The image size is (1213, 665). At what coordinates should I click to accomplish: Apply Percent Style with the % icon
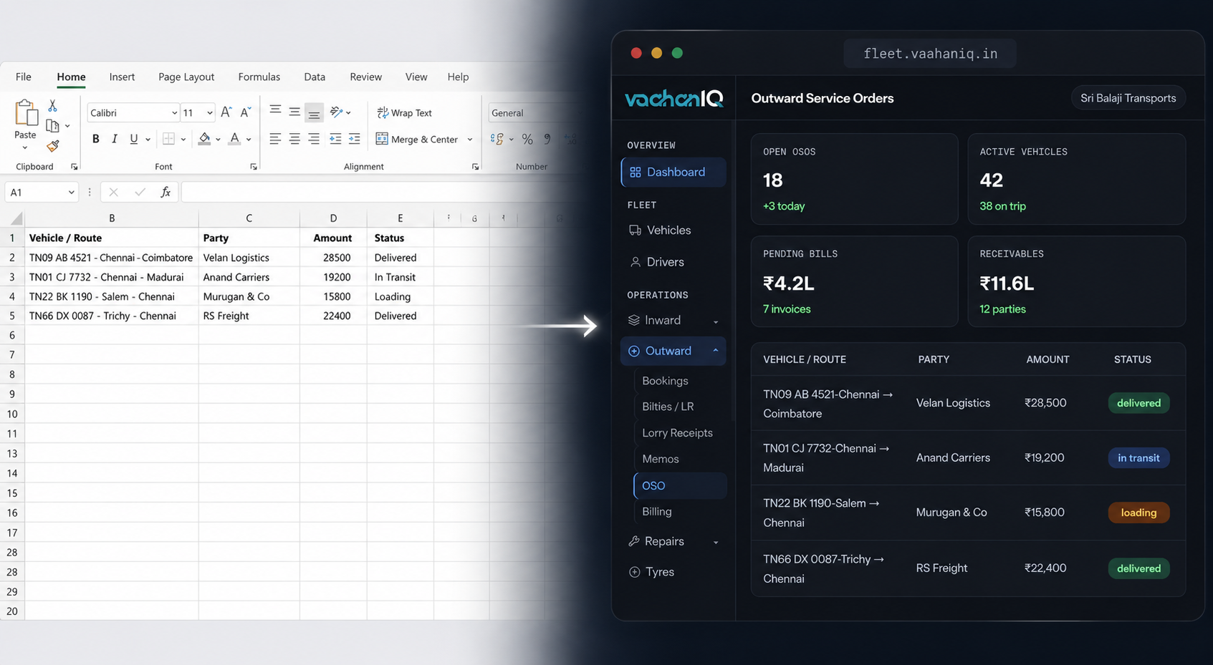527,139
